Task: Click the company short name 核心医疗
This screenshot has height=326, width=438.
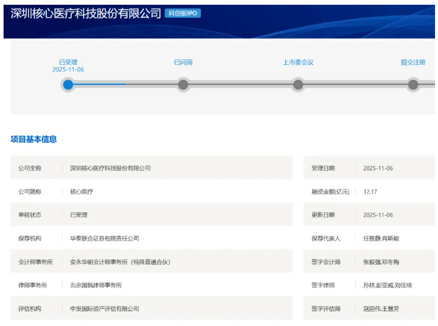Action: click(x=81, y=192)
